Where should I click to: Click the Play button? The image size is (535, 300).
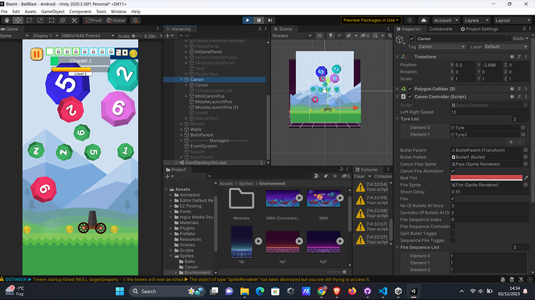pos(247,20)
